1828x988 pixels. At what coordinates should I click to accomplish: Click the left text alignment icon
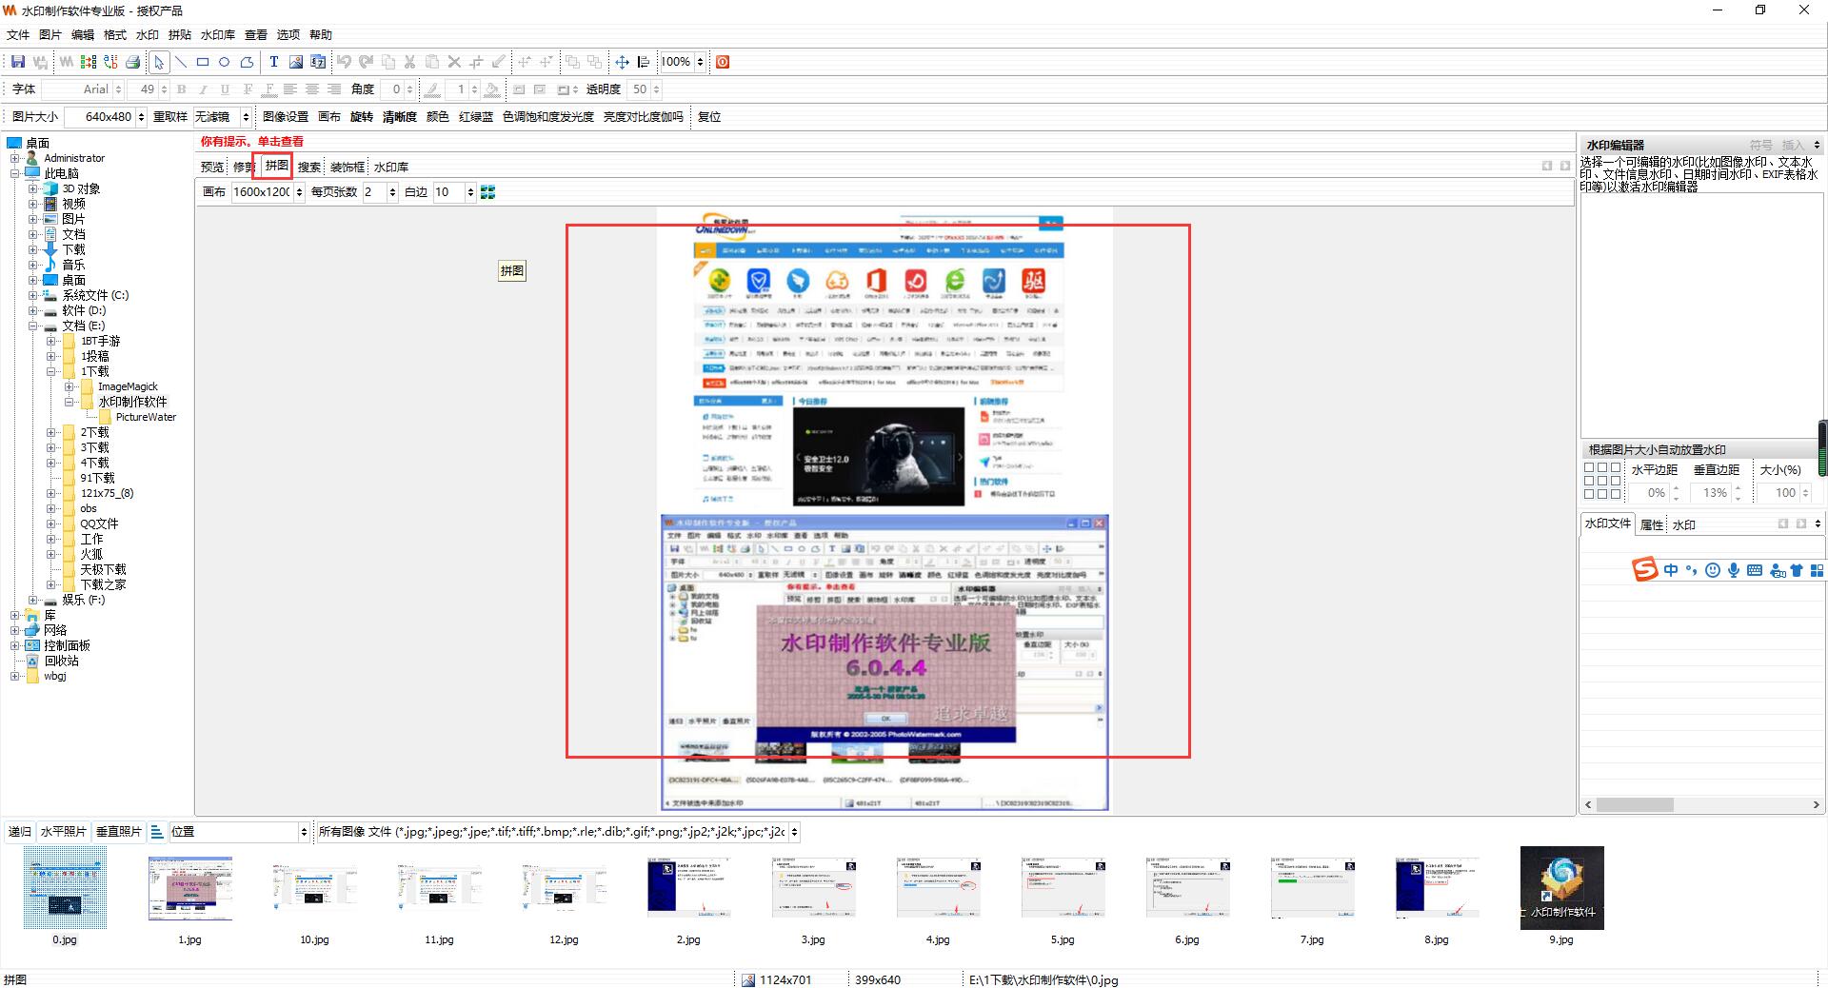[290, 89]
